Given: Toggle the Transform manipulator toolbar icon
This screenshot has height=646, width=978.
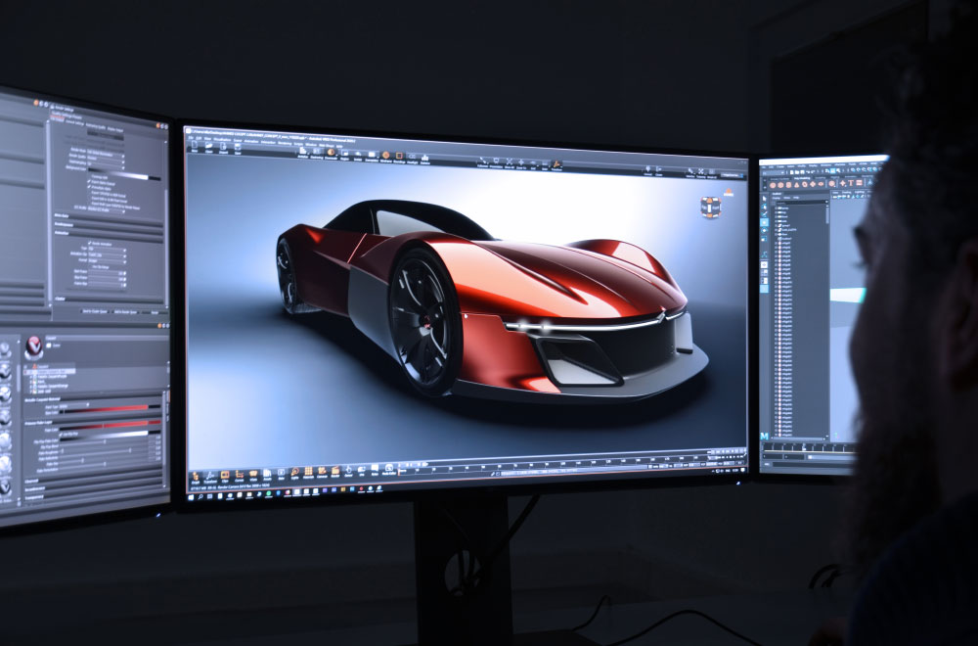Looking at the screenshot, I should tap(556, 165).
